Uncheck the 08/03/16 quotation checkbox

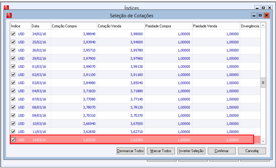[13, 107]
